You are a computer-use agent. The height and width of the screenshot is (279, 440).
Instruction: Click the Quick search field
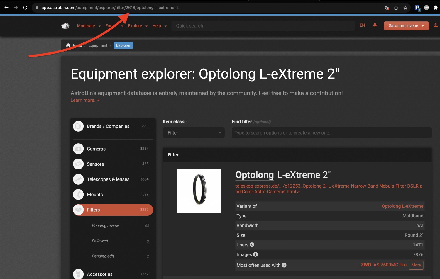pyautogui.click(x=263, y=26)
